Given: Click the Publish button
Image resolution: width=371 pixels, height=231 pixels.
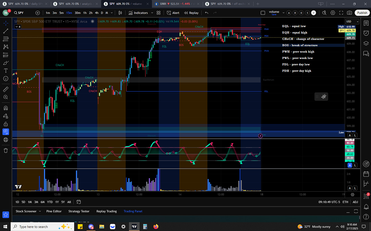Looking at the screenshot, I should 362,13.
